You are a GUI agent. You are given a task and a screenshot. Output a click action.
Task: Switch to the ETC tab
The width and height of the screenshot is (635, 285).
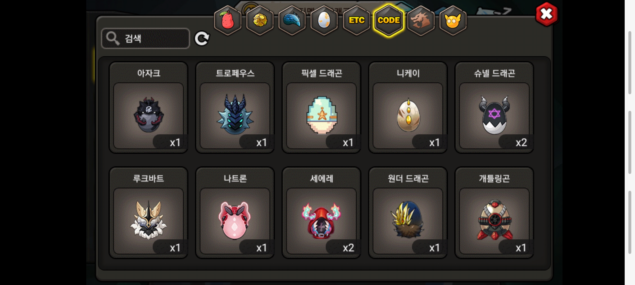point(356,21)
